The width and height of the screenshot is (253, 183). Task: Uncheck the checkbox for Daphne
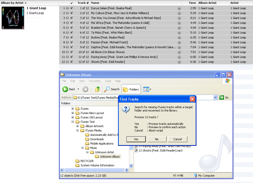[71, 47]
